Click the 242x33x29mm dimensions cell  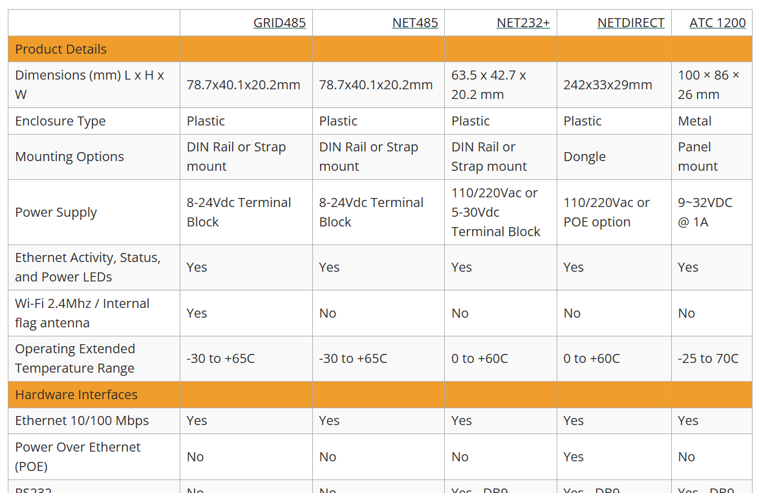tap(614, 85)
